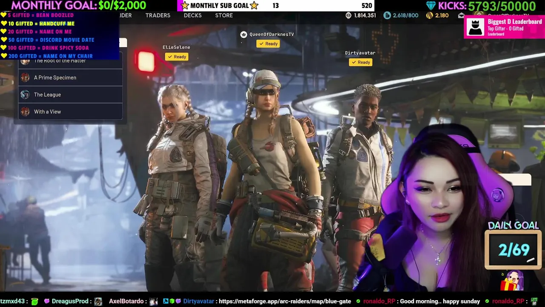
Task: Click the Ready badge under QueenOfDarknesTV
Action: click(x=268, y=43)
